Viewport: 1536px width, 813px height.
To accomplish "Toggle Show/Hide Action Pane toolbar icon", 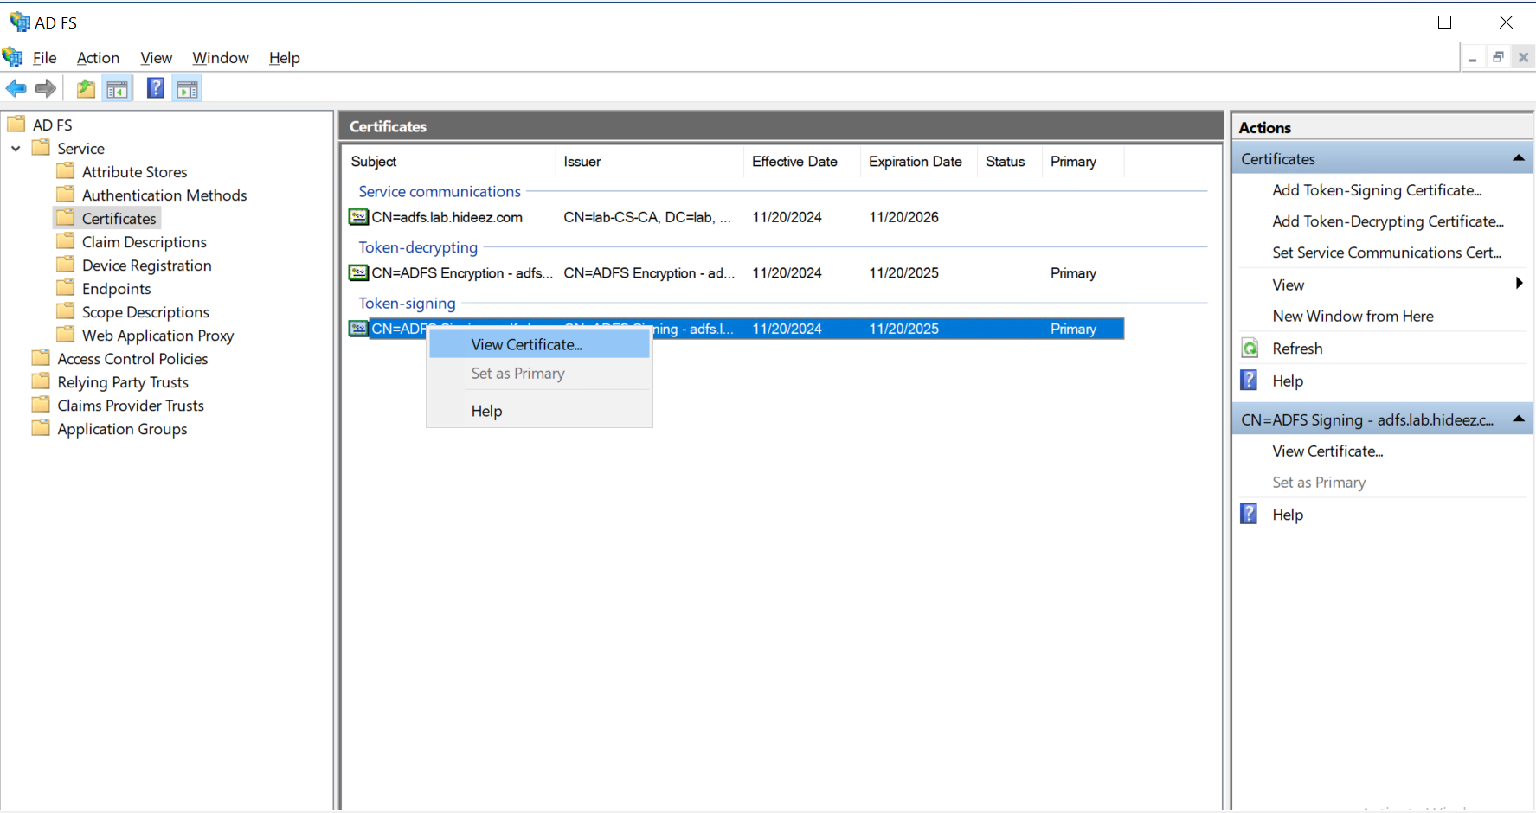I will click(187, 88).
